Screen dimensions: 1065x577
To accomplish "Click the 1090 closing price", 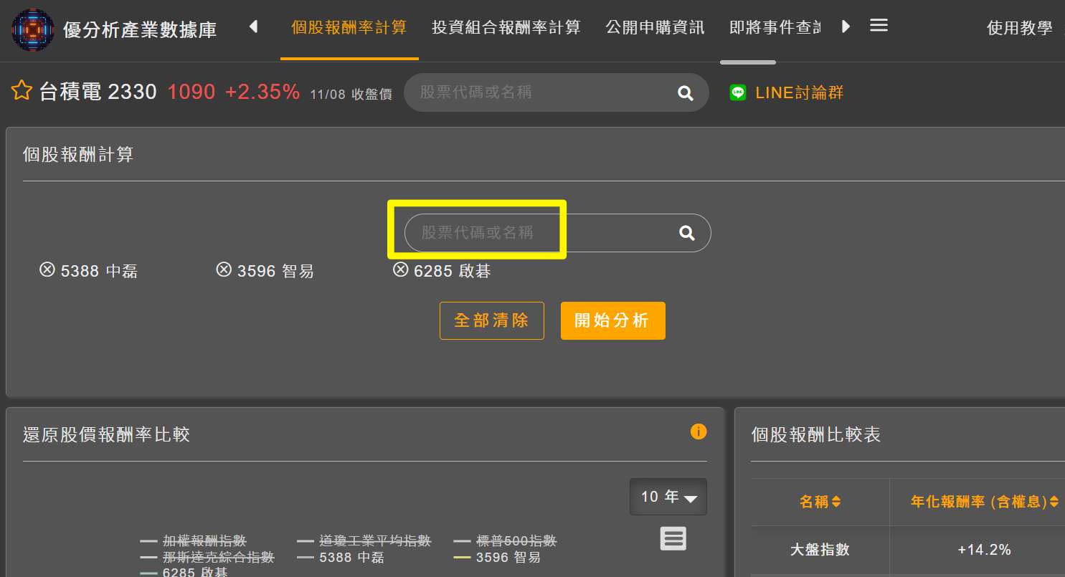I will [x=191, y=92].
